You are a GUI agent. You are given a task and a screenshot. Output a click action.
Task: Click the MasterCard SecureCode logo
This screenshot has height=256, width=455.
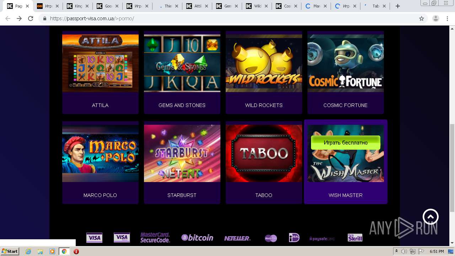(x=155, y=238)
